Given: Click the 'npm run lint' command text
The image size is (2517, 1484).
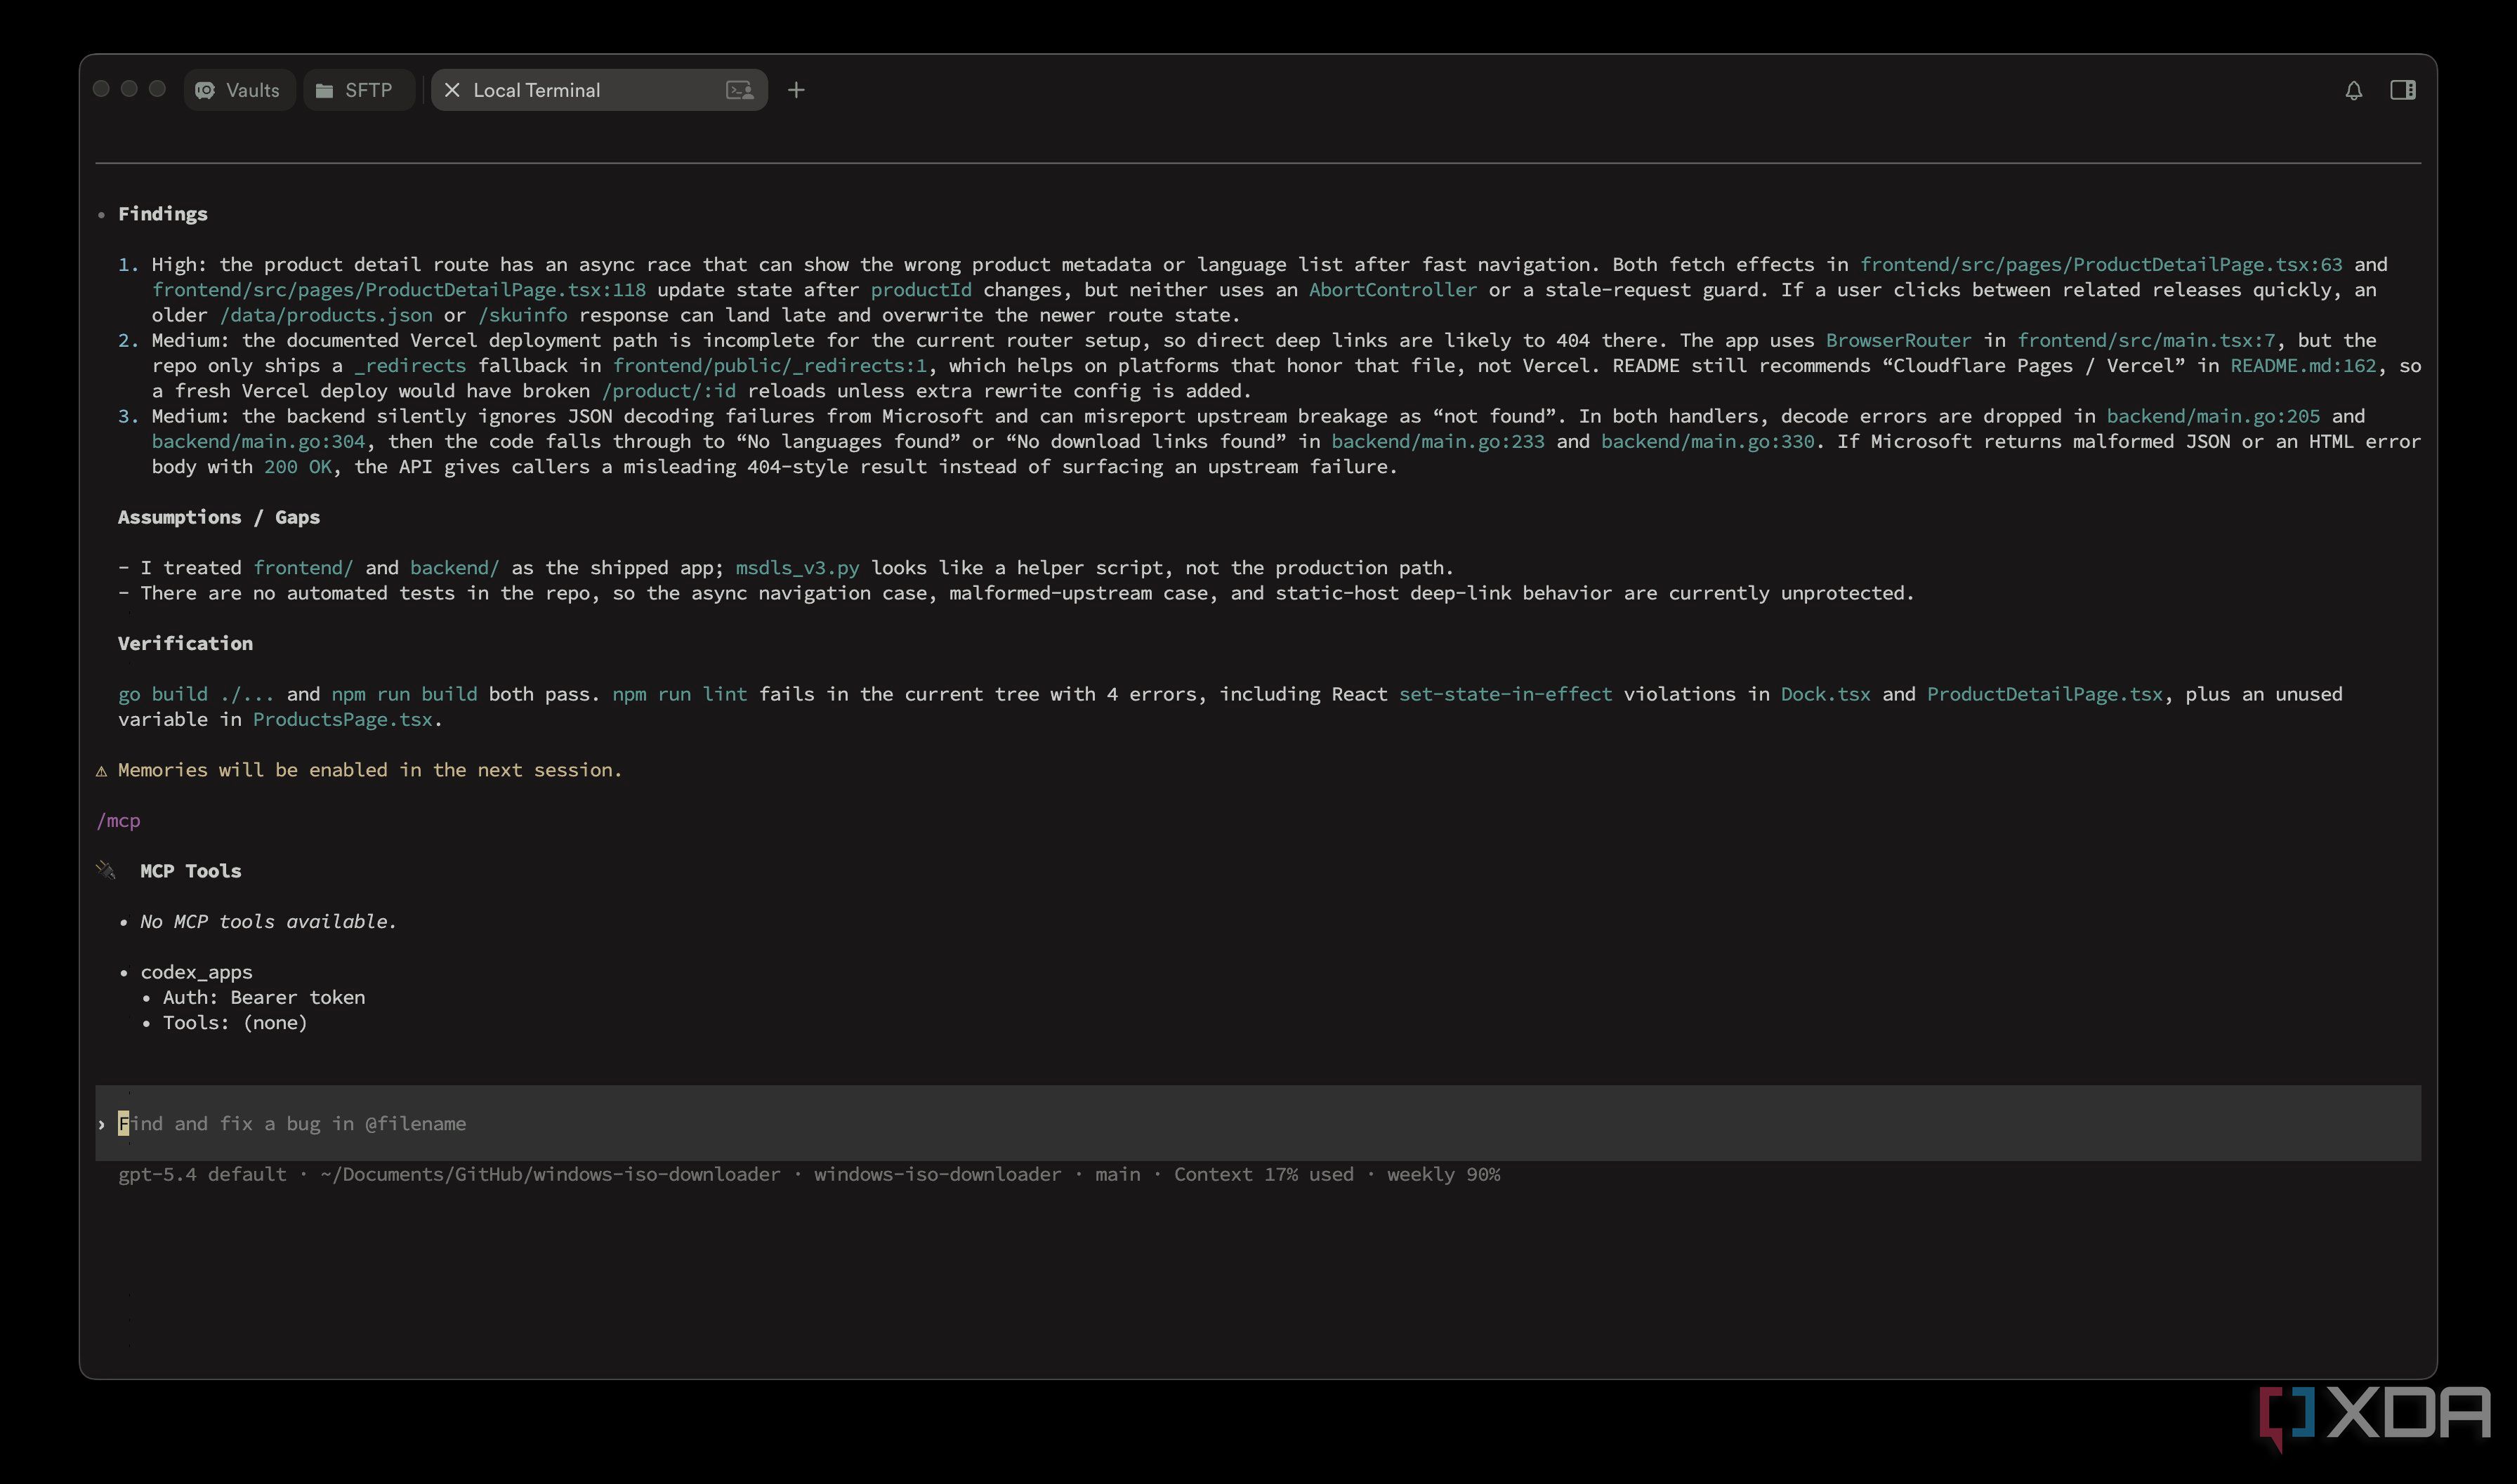Looking at the screenshot, I should 679,694.
